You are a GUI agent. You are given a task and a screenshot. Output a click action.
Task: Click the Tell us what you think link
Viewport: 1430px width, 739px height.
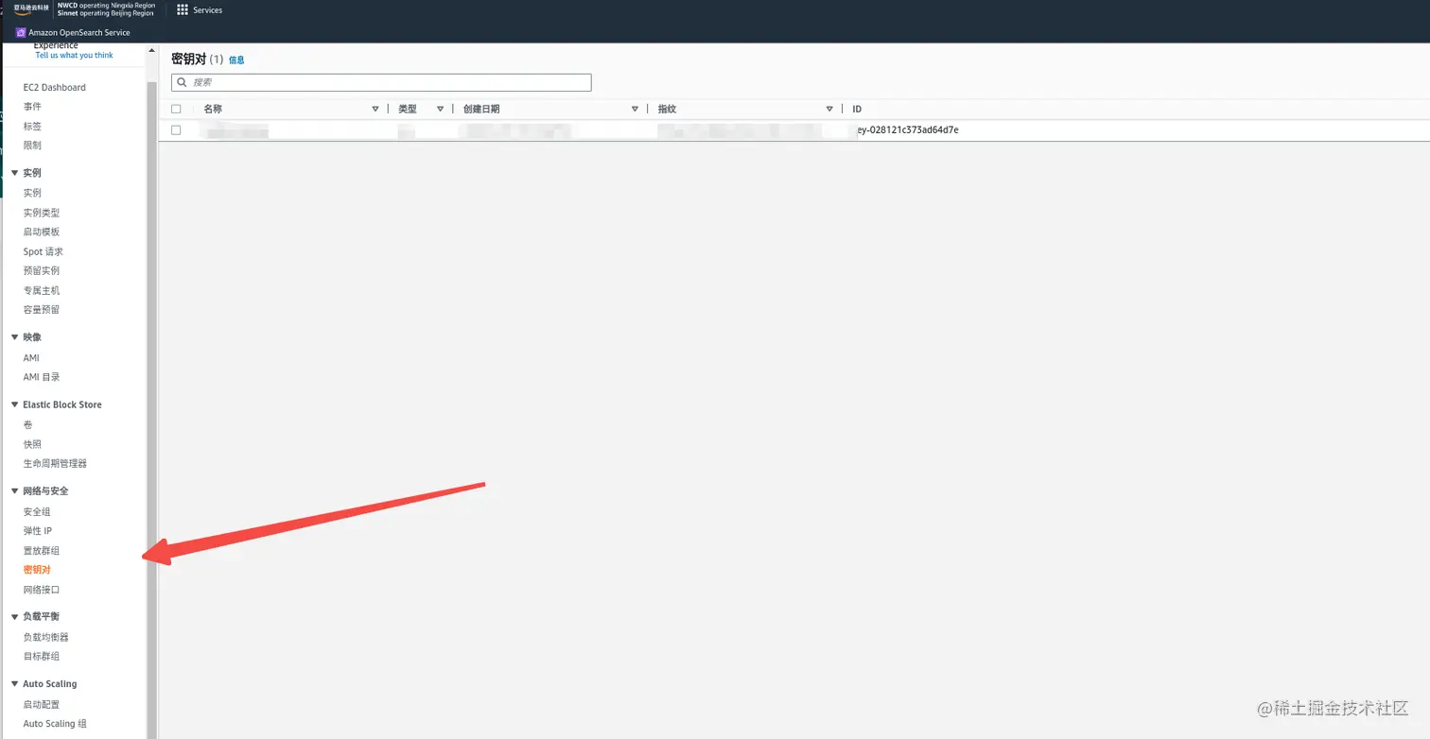coord(74,55)
